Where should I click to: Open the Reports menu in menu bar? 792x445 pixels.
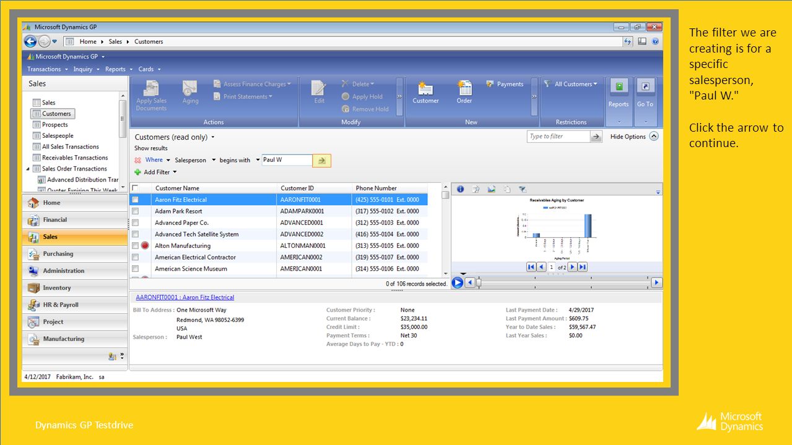118,69
